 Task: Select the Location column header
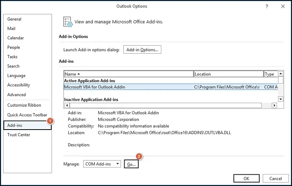pos(229,74)
